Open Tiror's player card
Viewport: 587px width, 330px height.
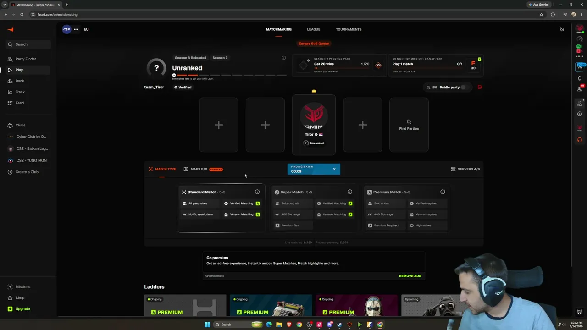[314, 125]
